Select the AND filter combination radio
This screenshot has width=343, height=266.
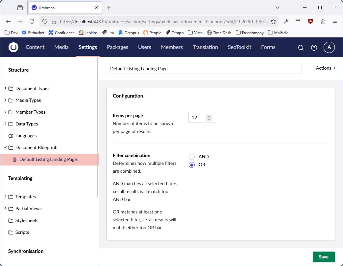click(192, 157)
